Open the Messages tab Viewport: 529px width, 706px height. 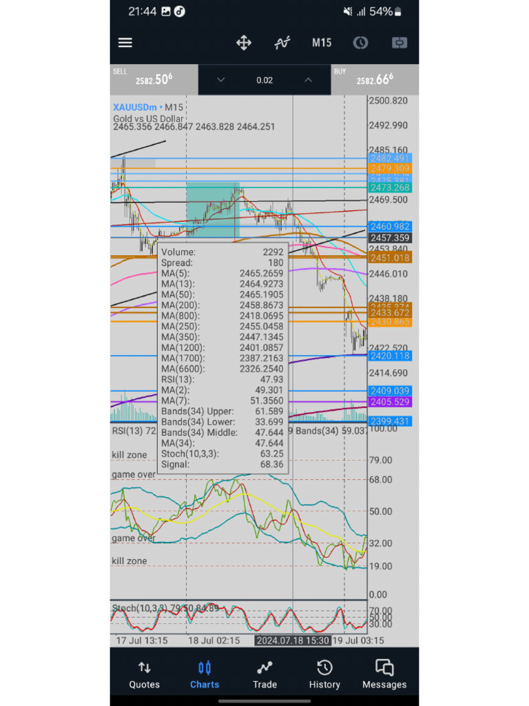pos(384,675)
